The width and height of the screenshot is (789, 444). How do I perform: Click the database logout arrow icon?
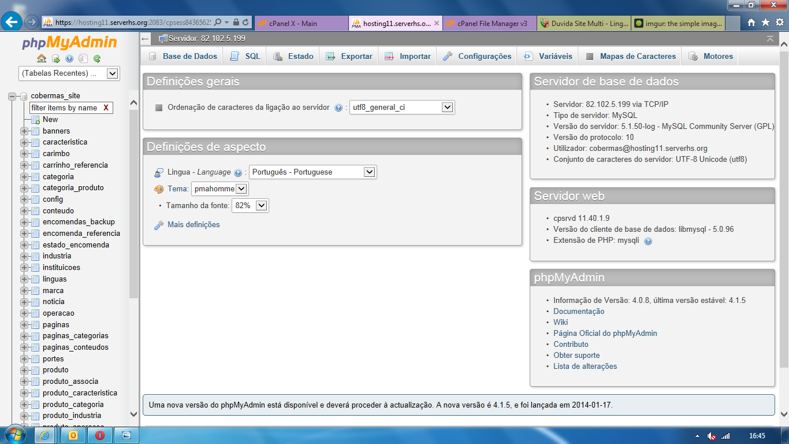(x=55, y=58)
